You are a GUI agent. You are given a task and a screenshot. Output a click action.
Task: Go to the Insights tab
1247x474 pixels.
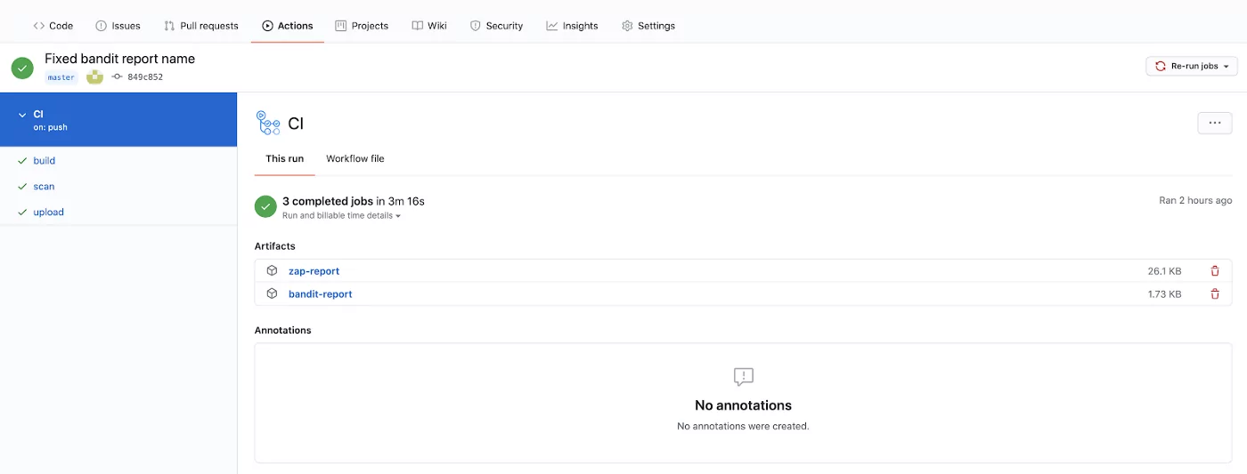(x=572, y=26)
